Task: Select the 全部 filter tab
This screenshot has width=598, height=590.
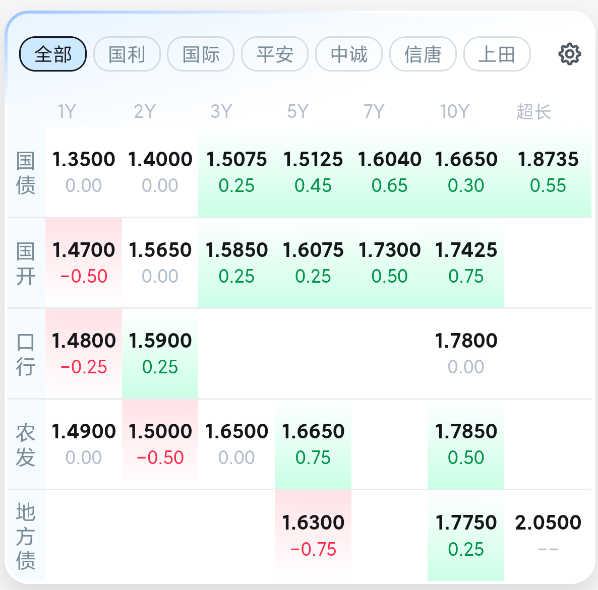Action: (x=53, y=54)
